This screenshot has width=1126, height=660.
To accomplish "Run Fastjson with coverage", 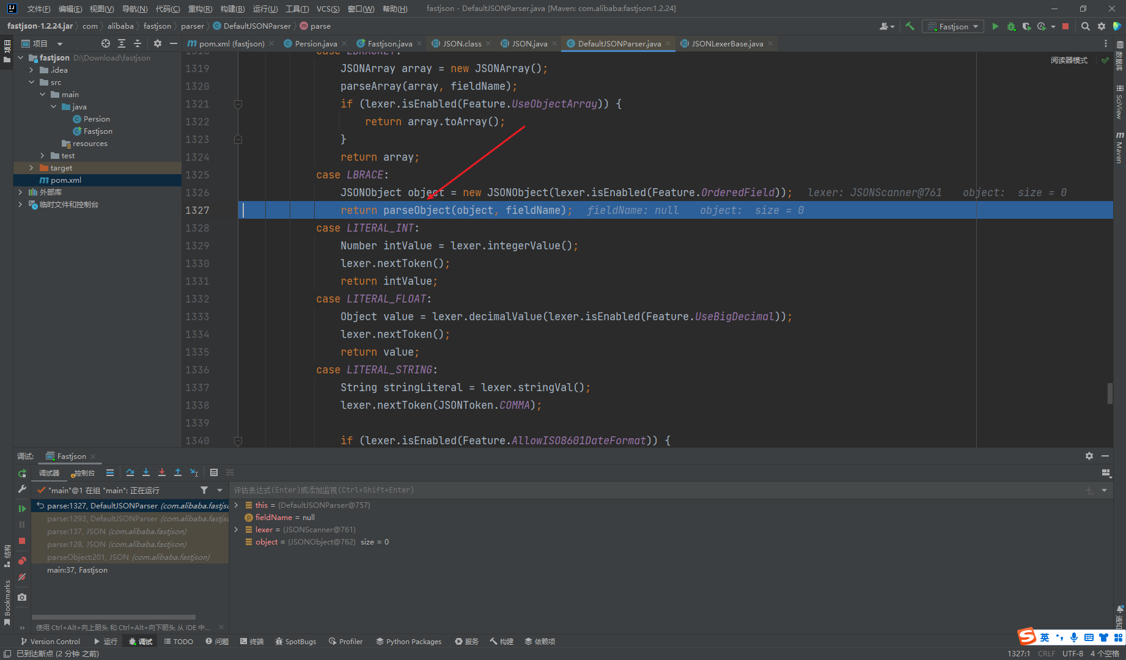I will pos(1026,26).
